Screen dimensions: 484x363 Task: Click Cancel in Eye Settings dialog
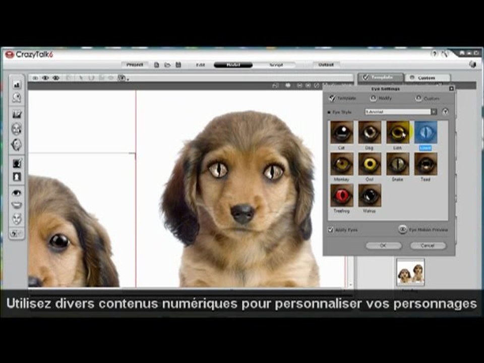coord(428,246)
